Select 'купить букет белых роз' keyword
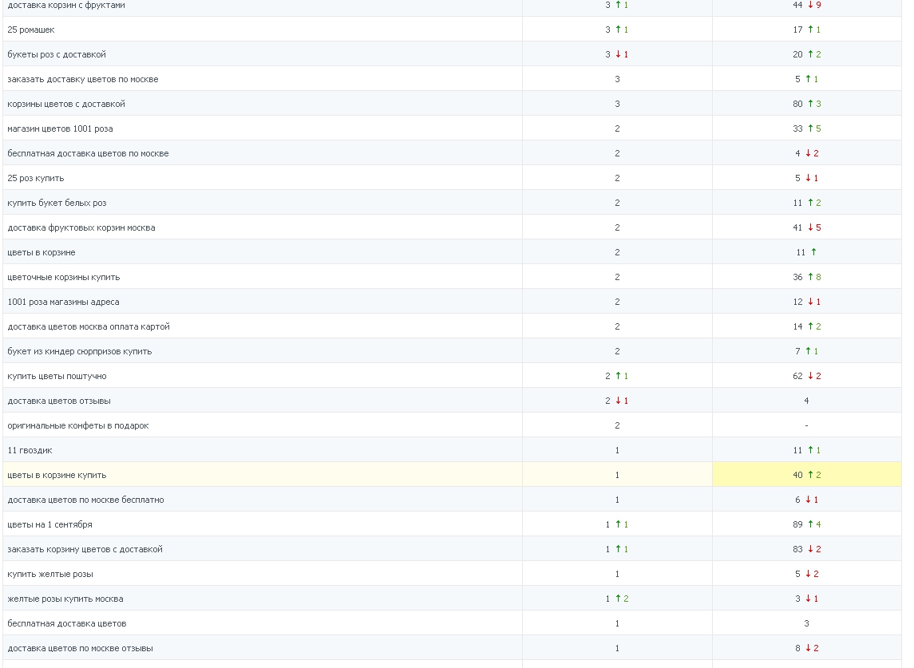 coord(57,204)
